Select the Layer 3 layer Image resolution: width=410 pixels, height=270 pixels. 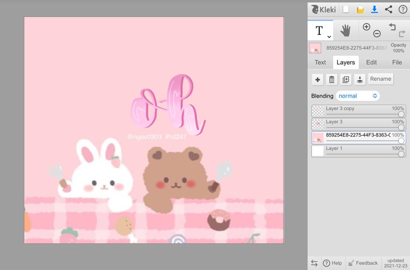pos(359,124)
